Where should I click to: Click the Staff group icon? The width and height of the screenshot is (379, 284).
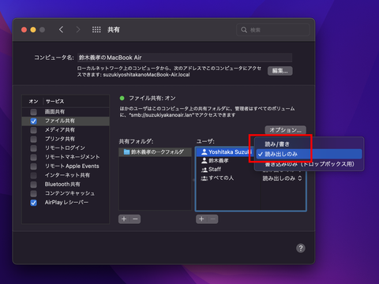[205, 170]
